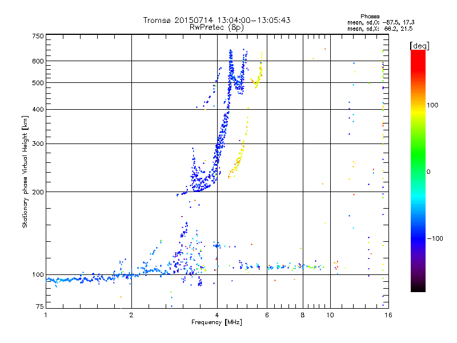Click the colorbar label '100'
The width and height of the screenshot is (457, 343).
pyautogui.click(x=432, y=105)
